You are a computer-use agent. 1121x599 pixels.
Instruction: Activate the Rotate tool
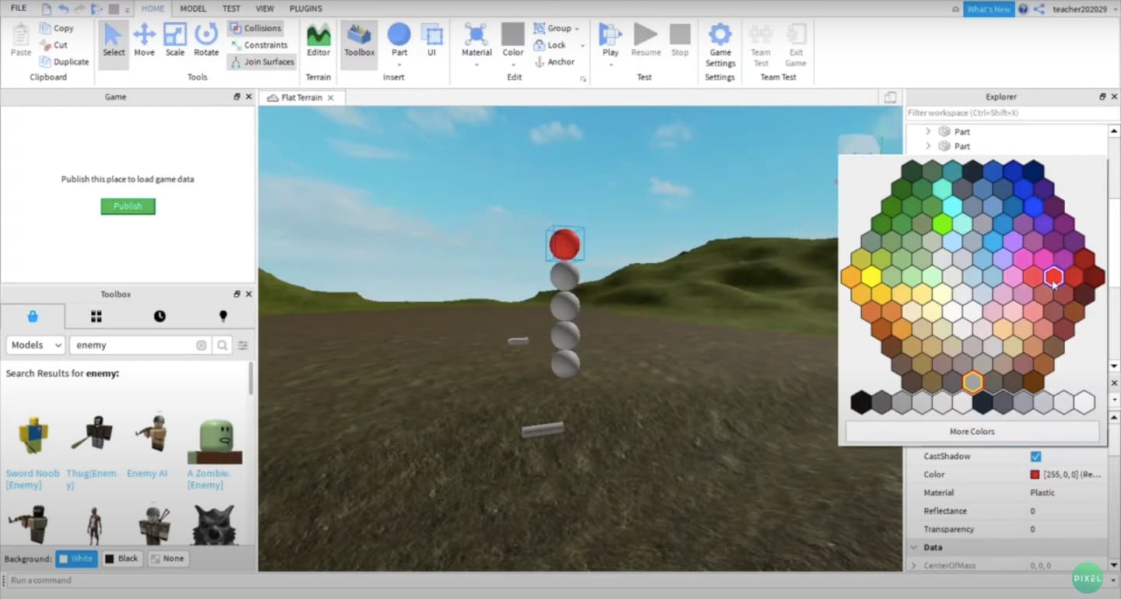point(206,40)
